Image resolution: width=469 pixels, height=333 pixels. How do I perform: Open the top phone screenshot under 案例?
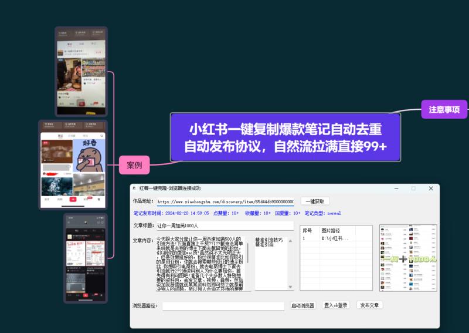[81, 71]
